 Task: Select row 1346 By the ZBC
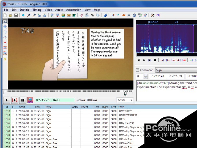pyautogui.click(x=100, y=123)
